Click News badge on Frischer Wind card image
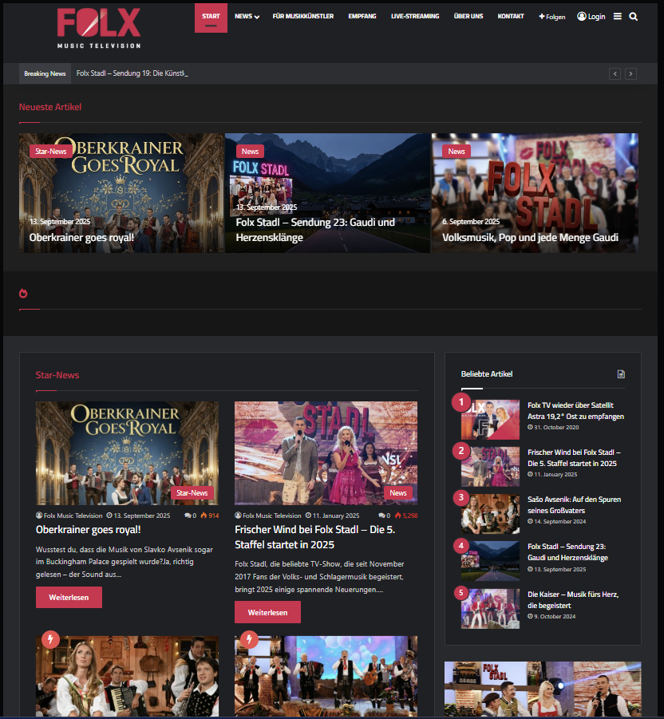The width and height of the screenshot is (664, 719). (x=398, y=493)
